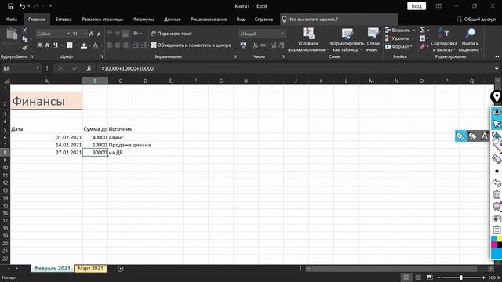502x282 pixels.
Task: Click the clipboard icon in overlay panel
Action: coord(497,230)
